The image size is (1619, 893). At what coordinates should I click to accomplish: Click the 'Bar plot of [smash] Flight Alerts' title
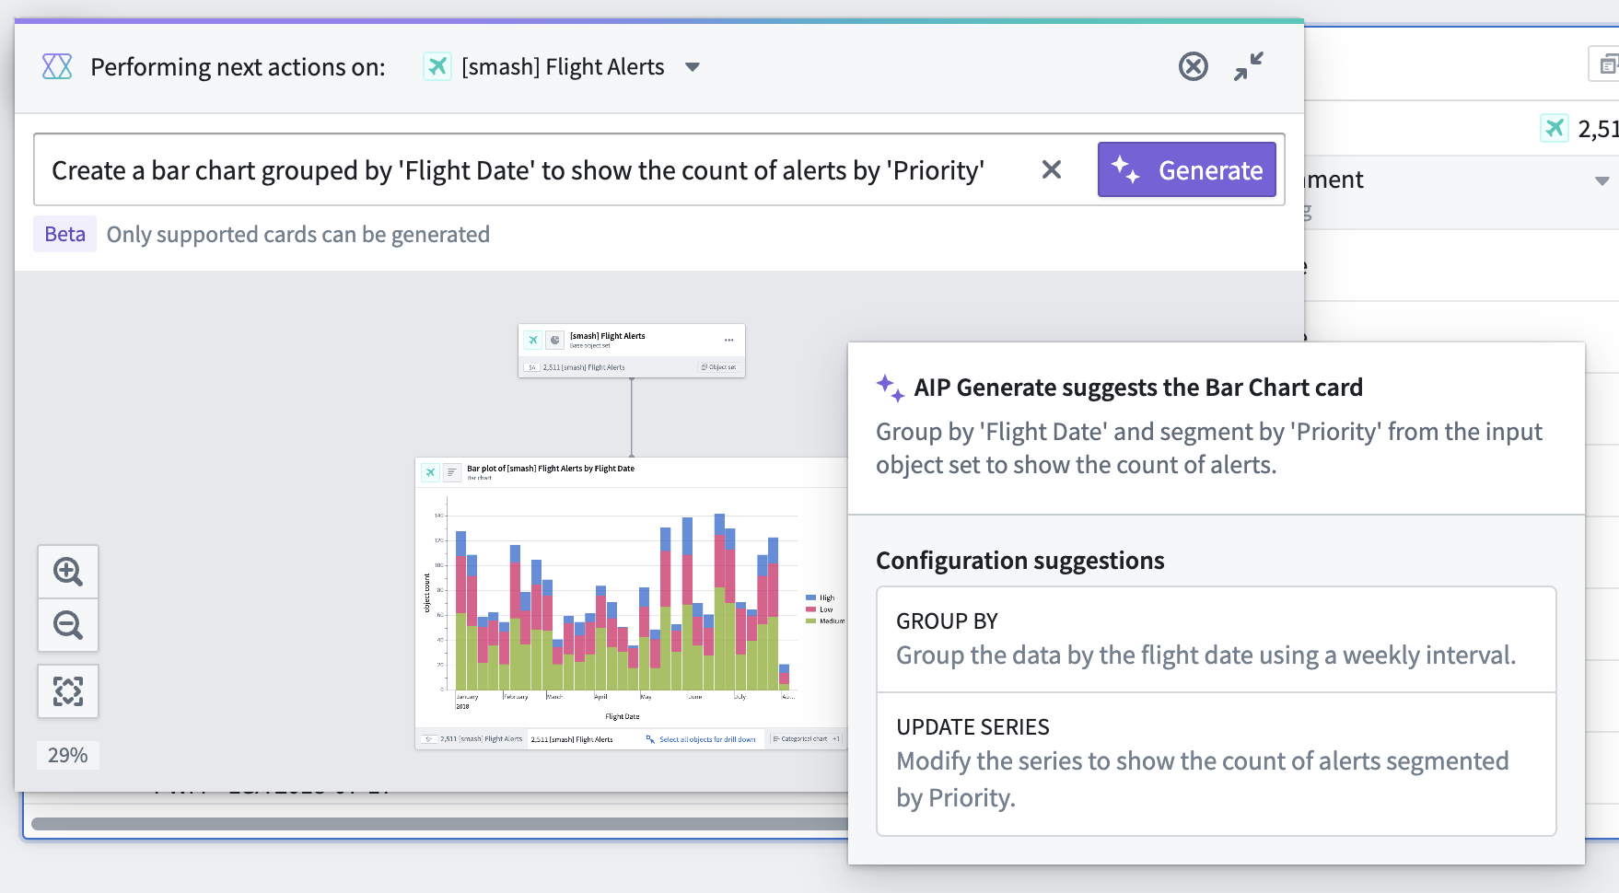(551, 469)
